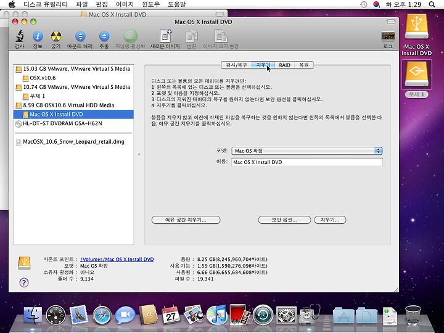Viewport: 444px width, 333px height.
Task: Switch to the RAID tab
Action: pos(284,65)
